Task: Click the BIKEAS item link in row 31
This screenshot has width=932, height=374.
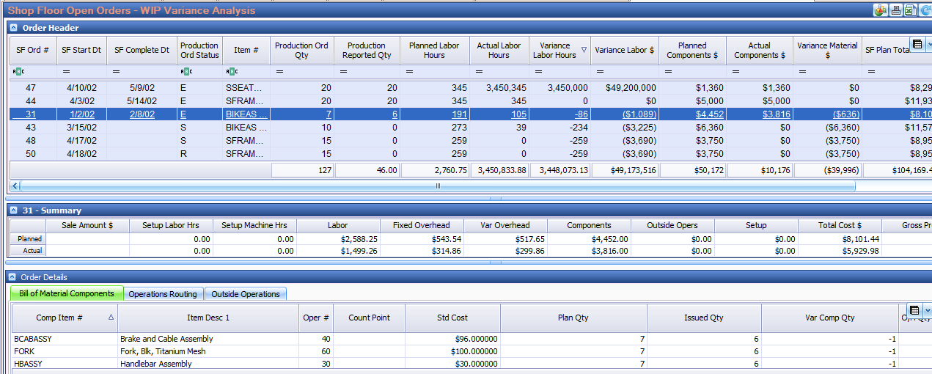Action: click(247, 114)
